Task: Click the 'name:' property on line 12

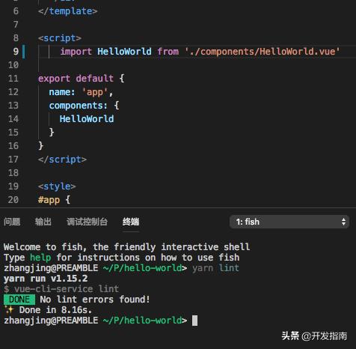Action: click(x=62, y=92)
